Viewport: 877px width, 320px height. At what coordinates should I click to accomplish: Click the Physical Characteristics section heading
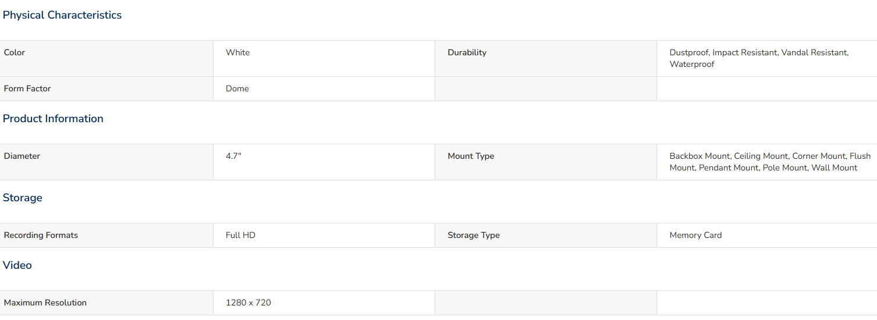(62, 15)
